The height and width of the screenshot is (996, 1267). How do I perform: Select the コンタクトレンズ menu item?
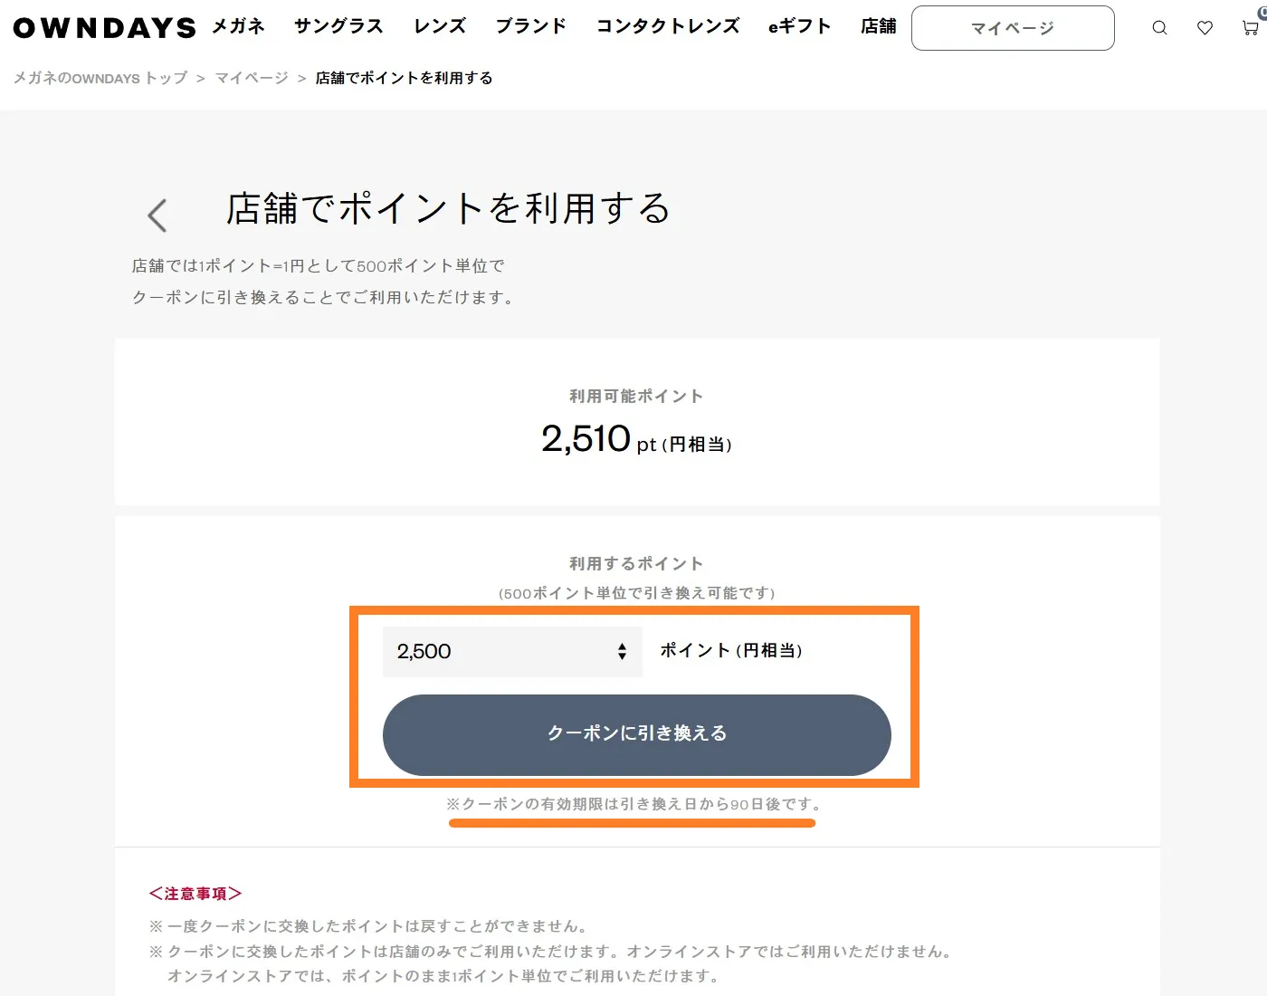click(668, 26)
